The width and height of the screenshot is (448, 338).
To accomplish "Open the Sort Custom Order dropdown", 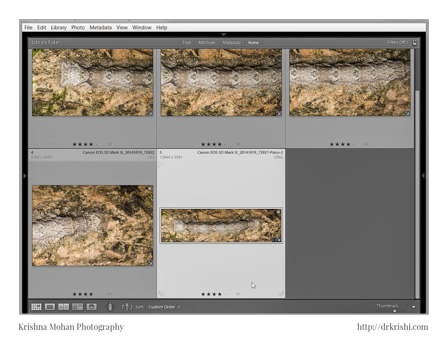I will pos(164,307).
